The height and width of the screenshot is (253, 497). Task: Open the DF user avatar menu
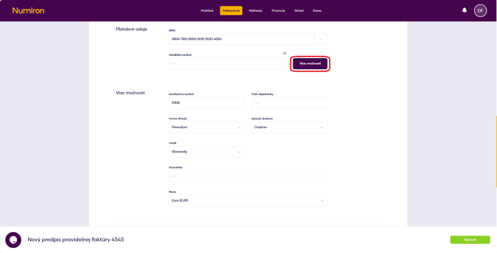click(480, 10)
